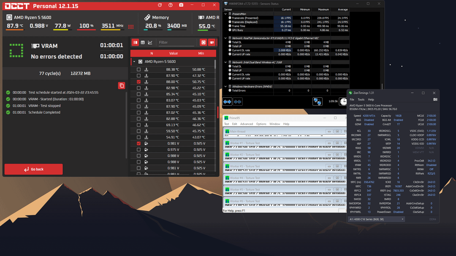Click VRAM card icon next to test name

point(35,46)
